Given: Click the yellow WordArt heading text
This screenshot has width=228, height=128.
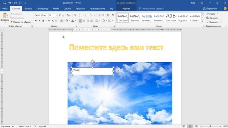Looking at the screenshot, I should 116,47.
